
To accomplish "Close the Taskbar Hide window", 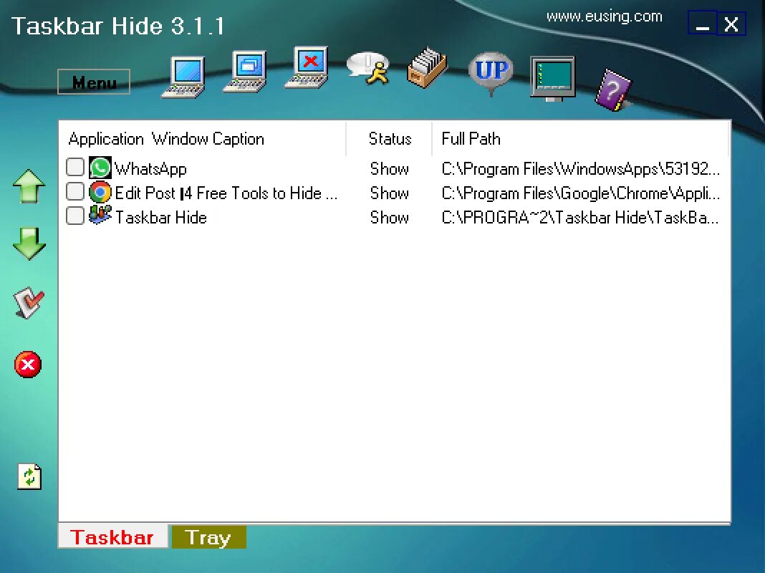I will coord(731,24).
